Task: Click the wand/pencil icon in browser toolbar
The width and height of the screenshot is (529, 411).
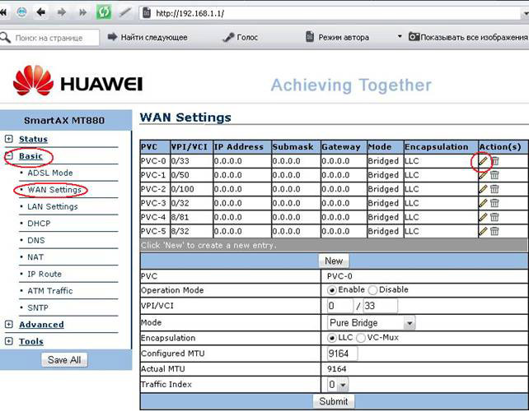Action: pyautogui.click(x=125, y=12)
